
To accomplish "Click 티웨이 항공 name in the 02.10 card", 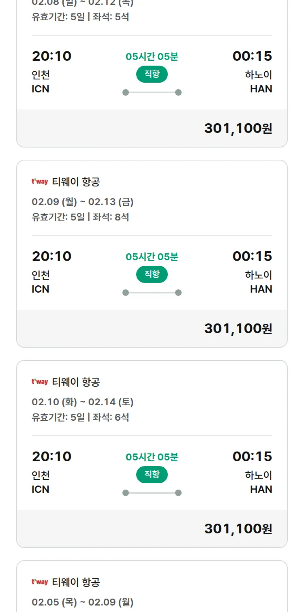I will pos(76,382).
